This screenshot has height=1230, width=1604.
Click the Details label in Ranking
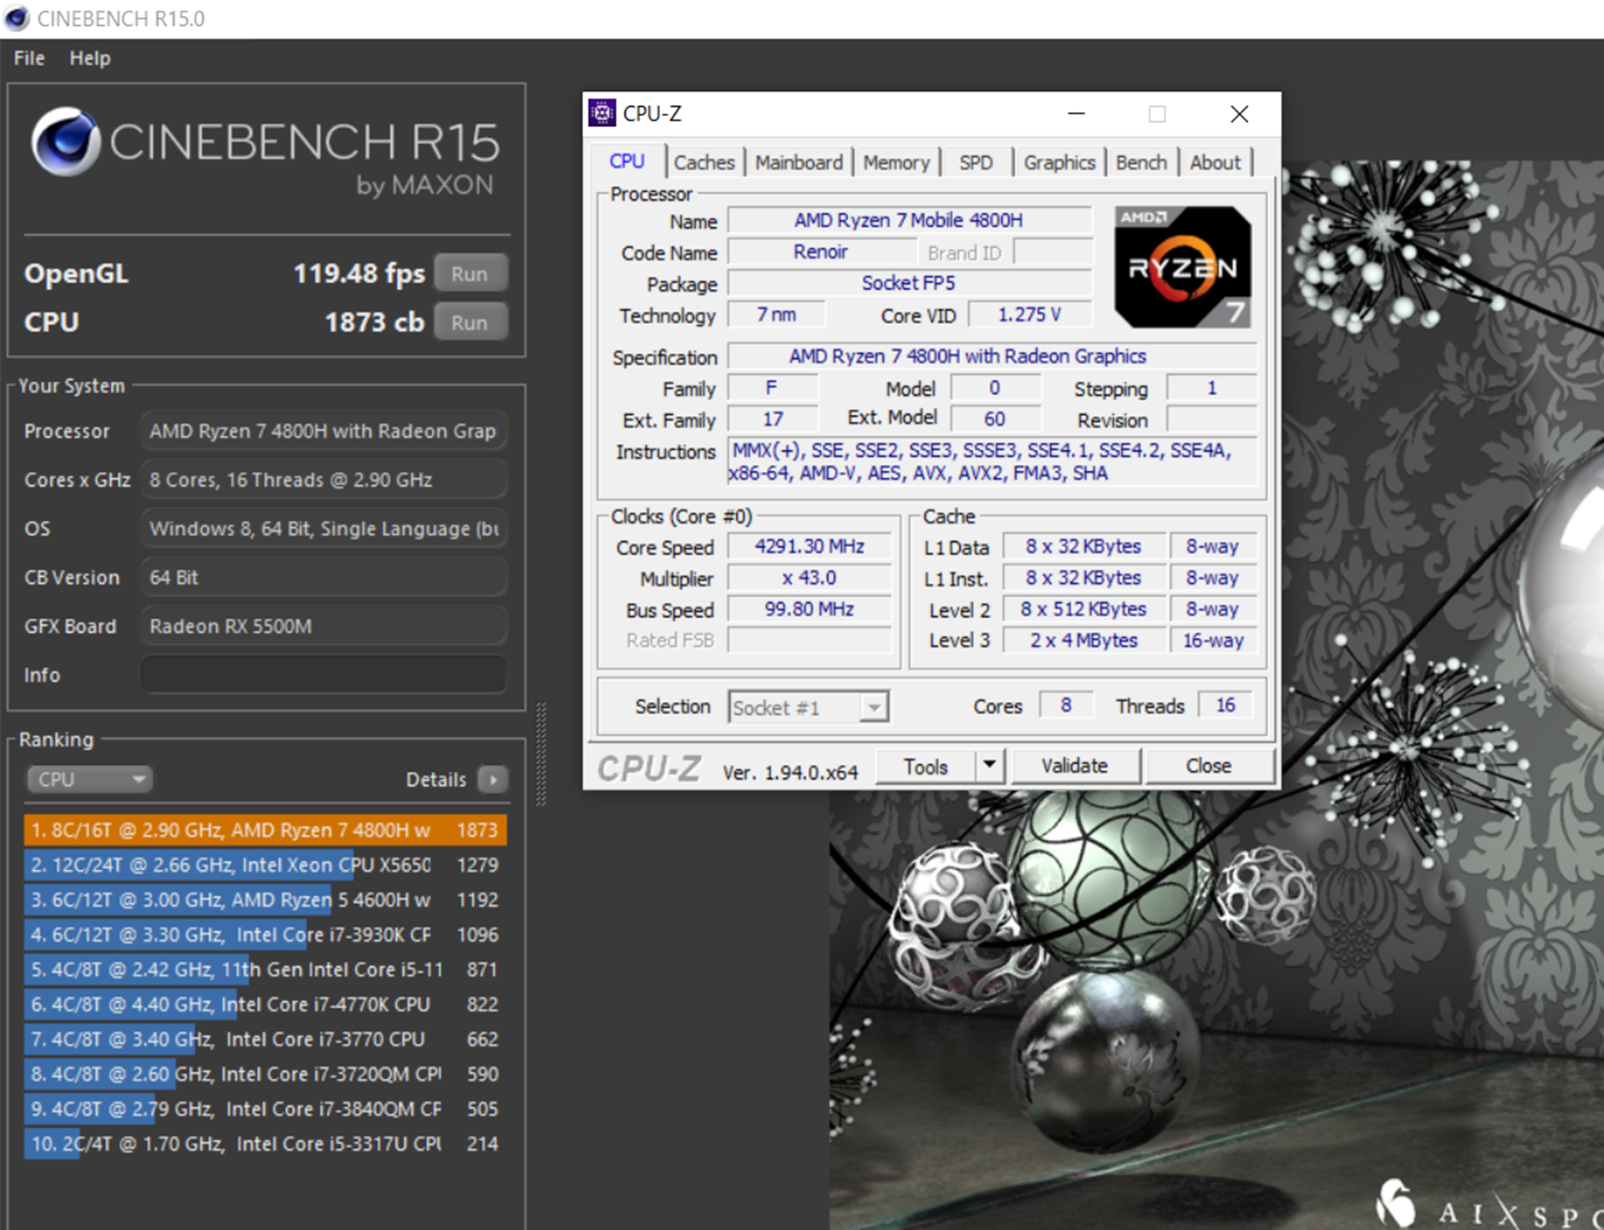(435, 780)
